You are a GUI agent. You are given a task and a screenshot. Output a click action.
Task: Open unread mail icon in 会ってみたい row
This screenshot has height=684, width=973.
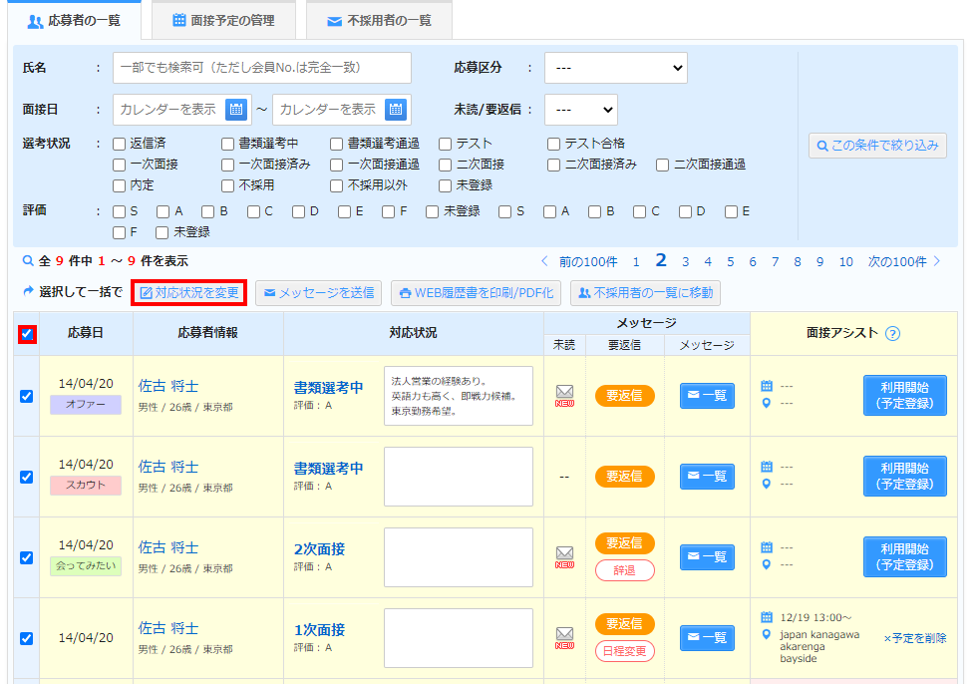tap(564, 556)
